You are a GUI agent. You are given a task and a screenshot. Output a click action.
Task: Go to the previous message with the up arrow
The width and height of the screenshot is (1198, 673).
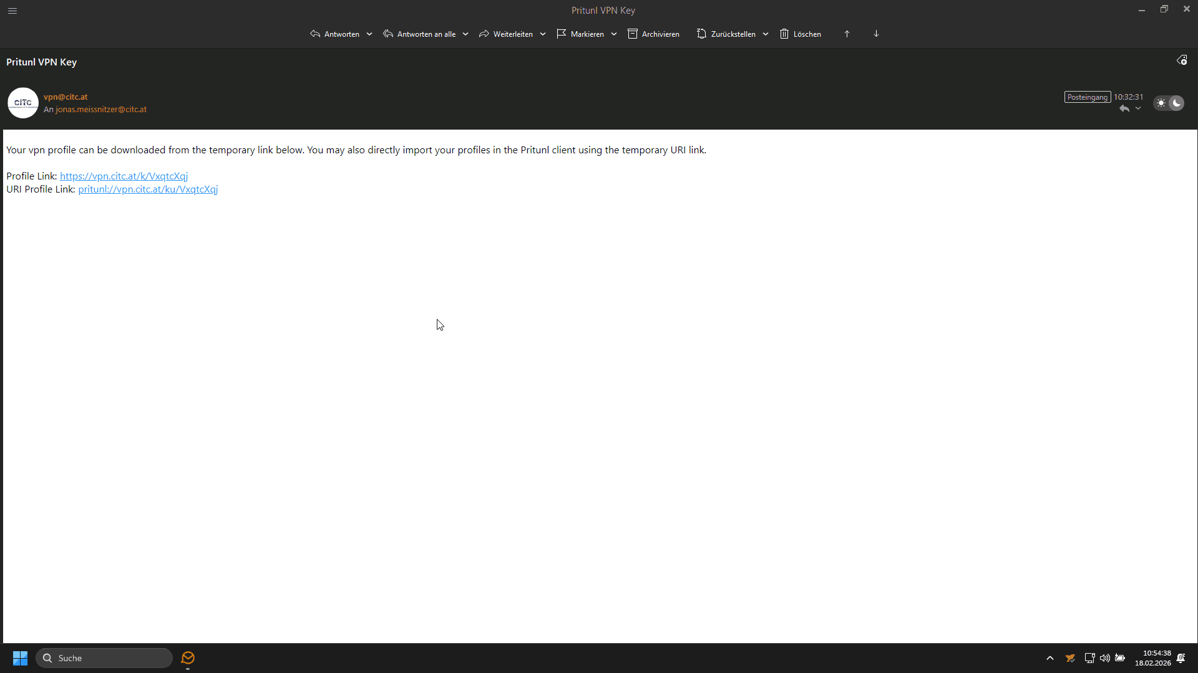846,34
